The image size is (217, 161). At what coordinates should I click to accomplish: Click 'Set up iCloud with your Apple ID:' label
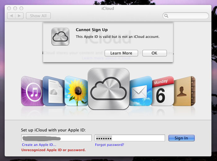pos(54,130)
